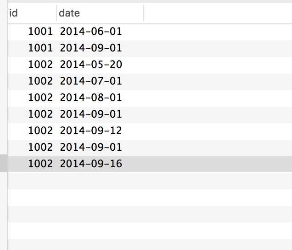Click id 1002 in the highlighted row
The image size is (292, 250).
(x=40, y=164)
